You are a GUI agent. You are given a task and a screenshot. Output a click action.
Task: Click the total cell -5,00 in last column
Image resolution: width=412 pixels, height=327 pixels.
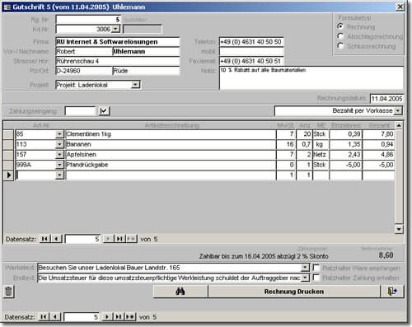378,165
